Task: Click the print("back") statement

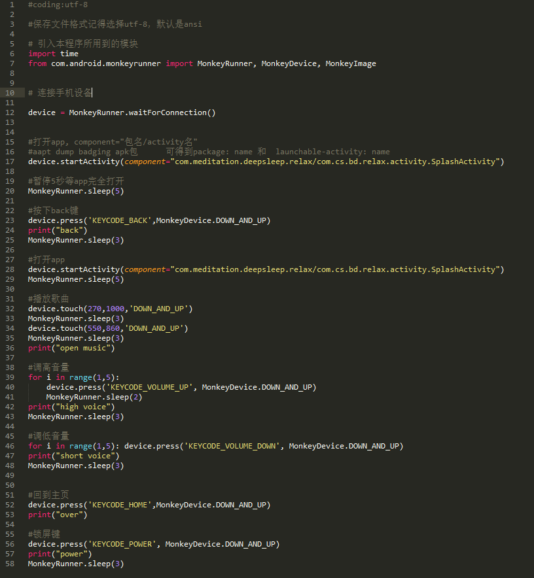Action: tap(58, 230)
